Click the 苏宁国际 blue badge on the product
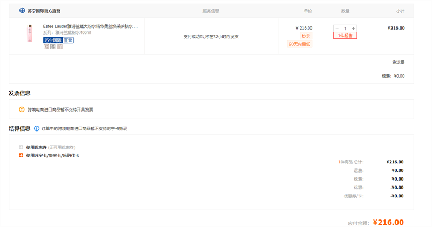 point(52,40)
